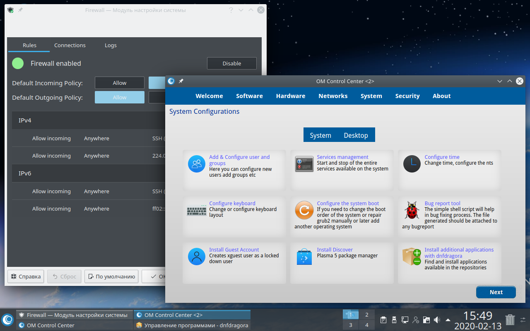Image resolution: width=530 pixels, height=331 pixels.
Task: Click the user status tray icon
Action: [416, 320]
